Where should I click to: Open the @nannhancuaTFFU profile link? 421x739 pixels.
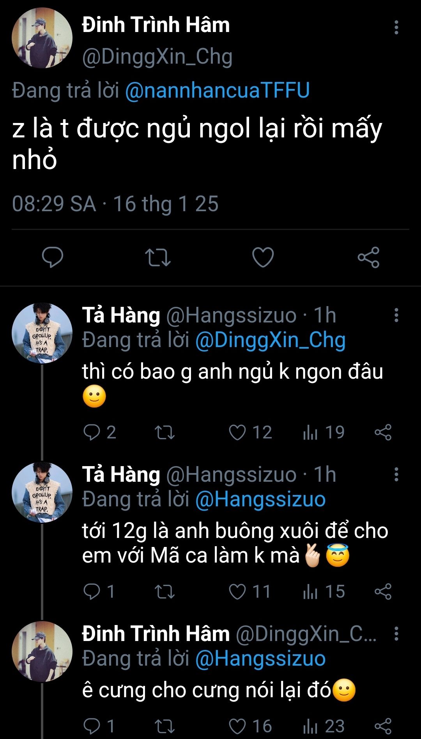218,91
